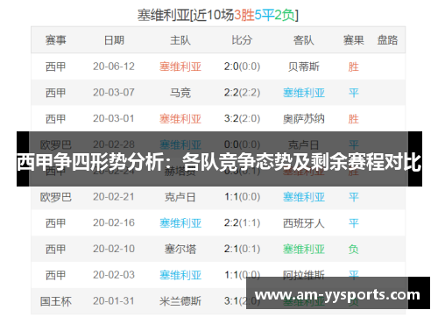This screenshot has height=317, width=438.
Task: Click 西甲 in the 20-06-12 row
Action: (x=55, y=67)
